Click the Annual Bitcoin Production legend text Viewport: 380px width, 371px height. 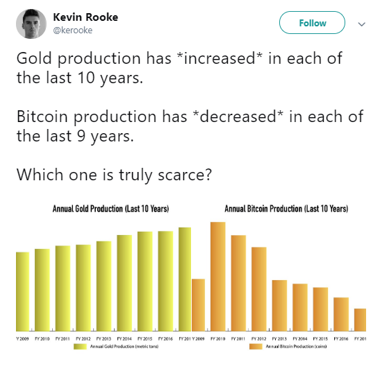pos(296,347)
